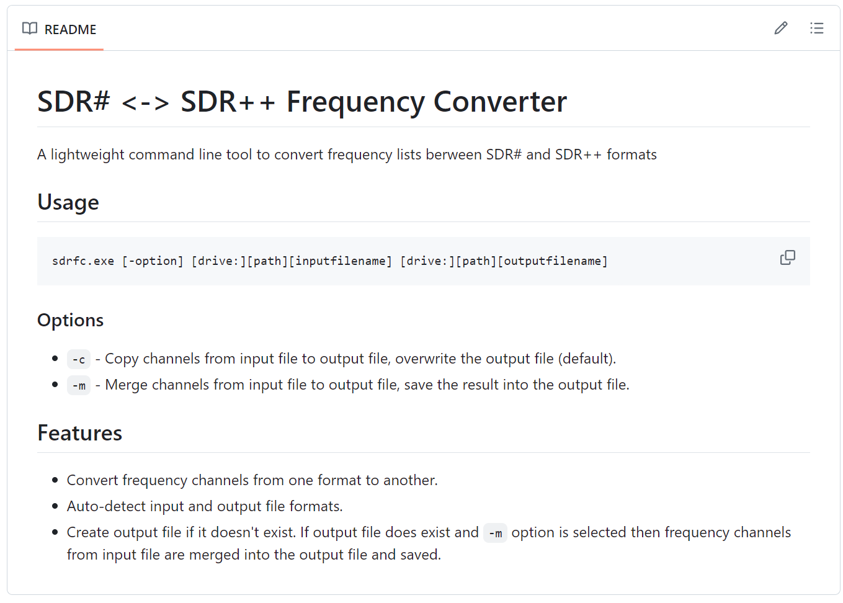
Task: Click the lightweight command line tool description
Action: coord(347,154)
